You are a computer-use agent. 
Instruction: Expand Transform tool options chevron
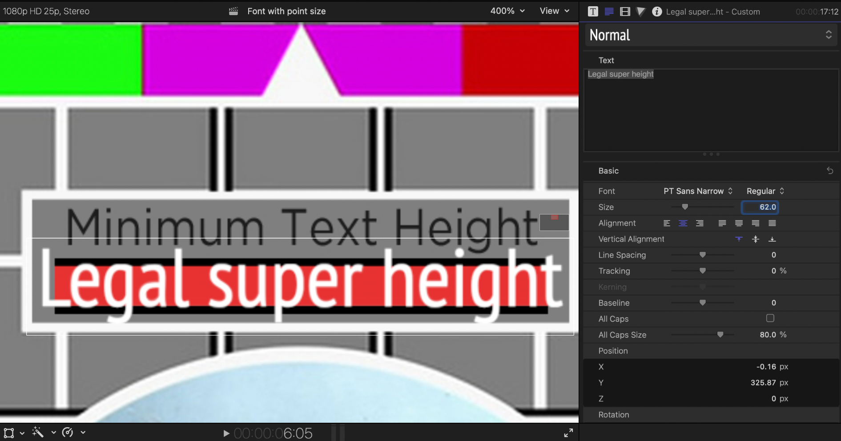pyautogui.click(x=22, y=433)
